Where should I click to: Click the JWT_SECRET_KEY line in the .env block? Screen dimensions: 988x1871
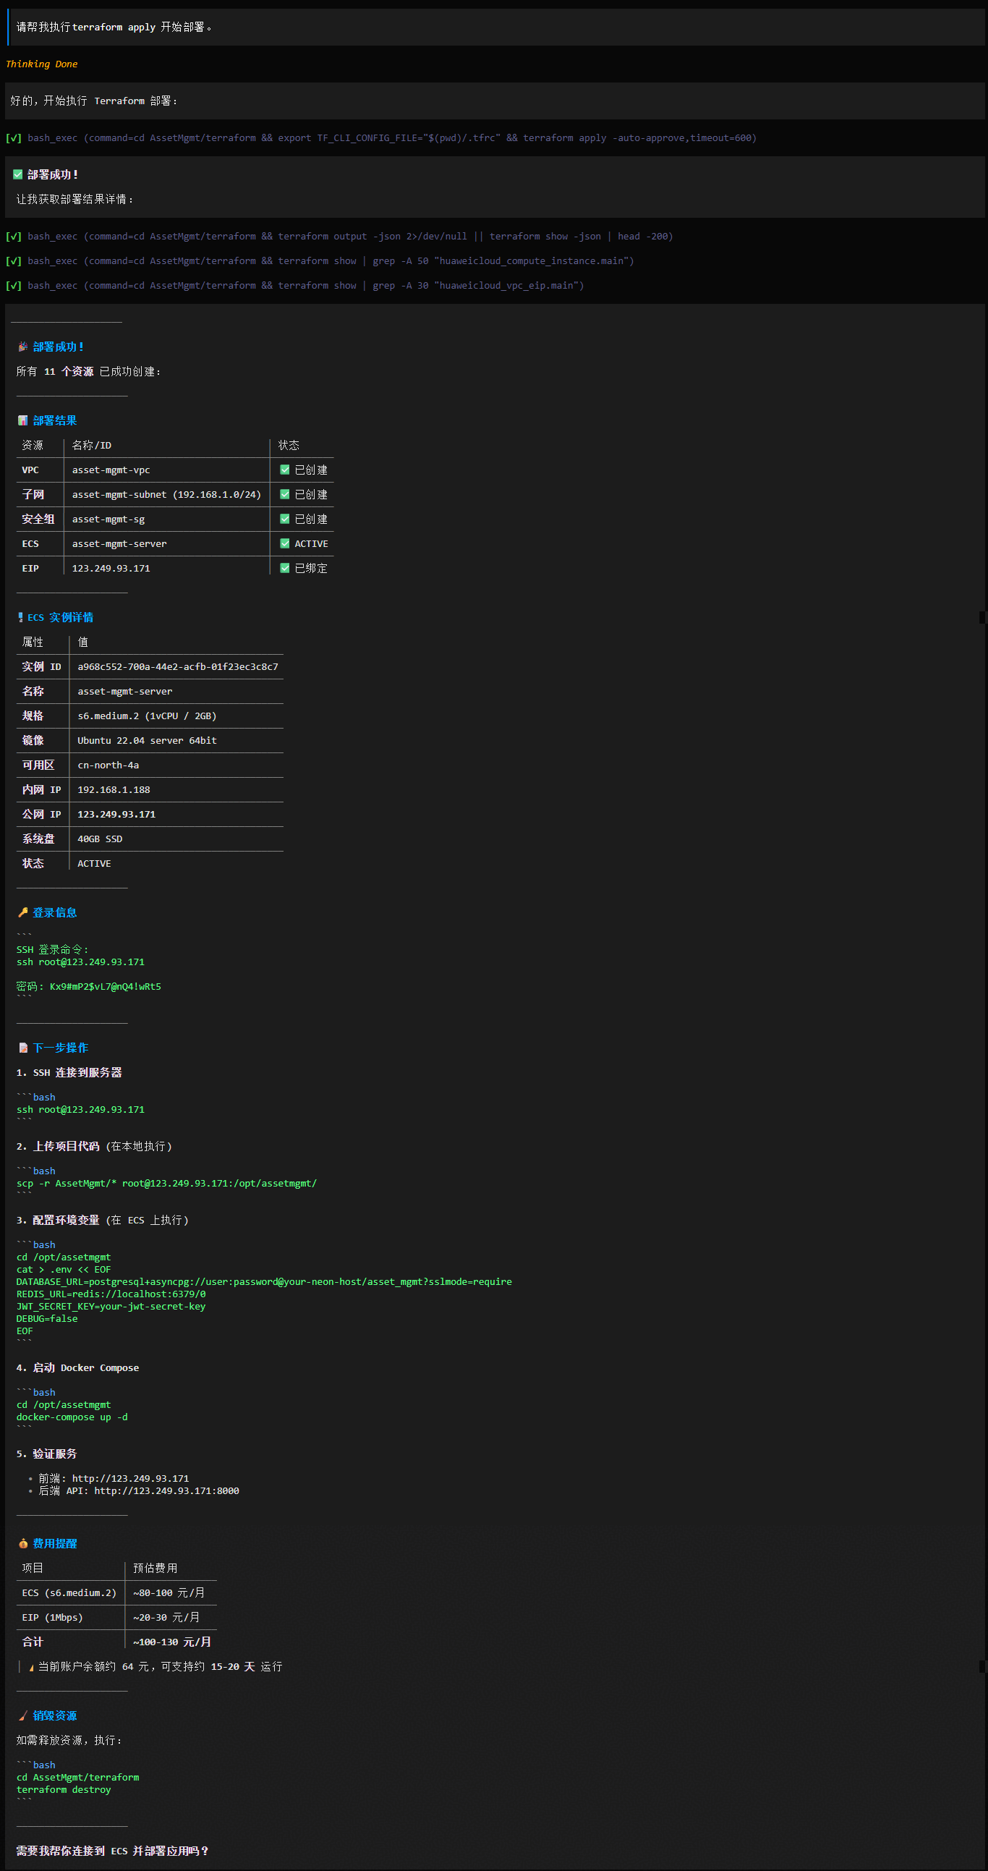111,1307
